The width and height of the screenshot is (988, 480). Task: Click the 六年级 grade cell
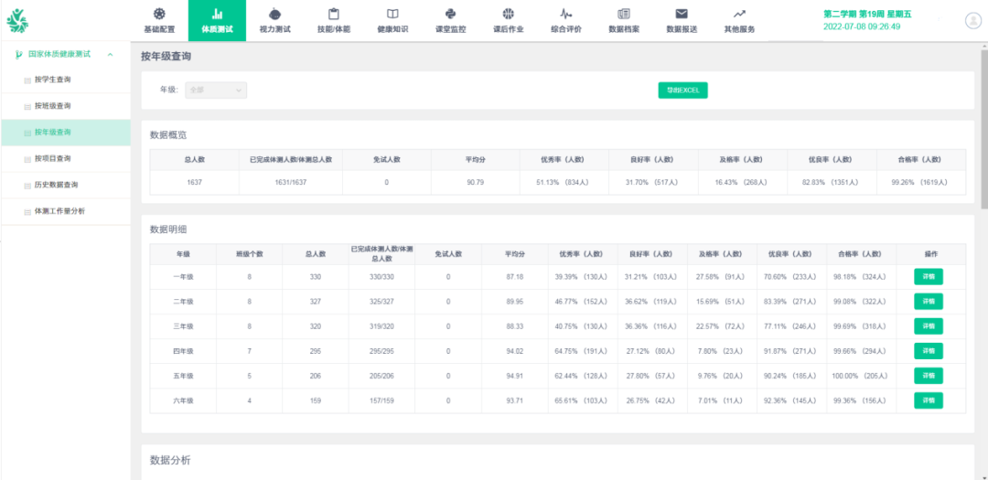(183, 400)
